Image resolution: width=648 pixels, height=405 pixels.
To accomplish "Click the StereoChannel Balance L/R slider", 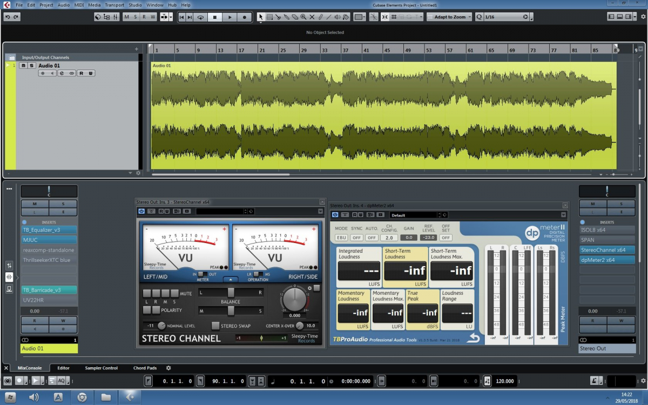I will [231, 292].
